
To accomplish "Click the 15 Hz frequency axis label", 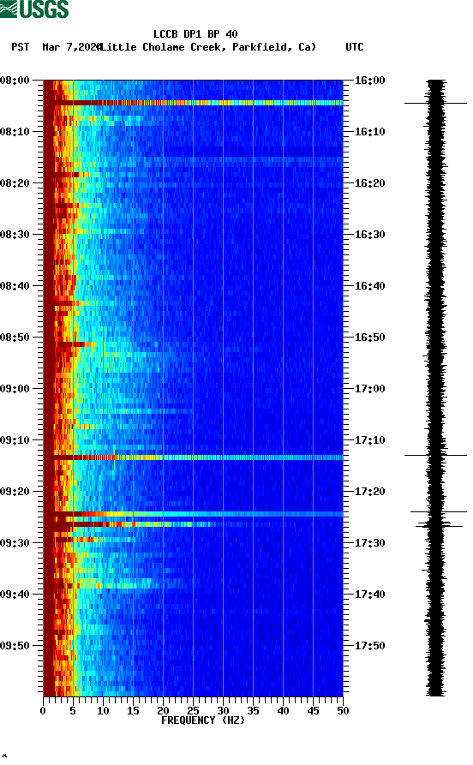I will [x=133, y=711].
